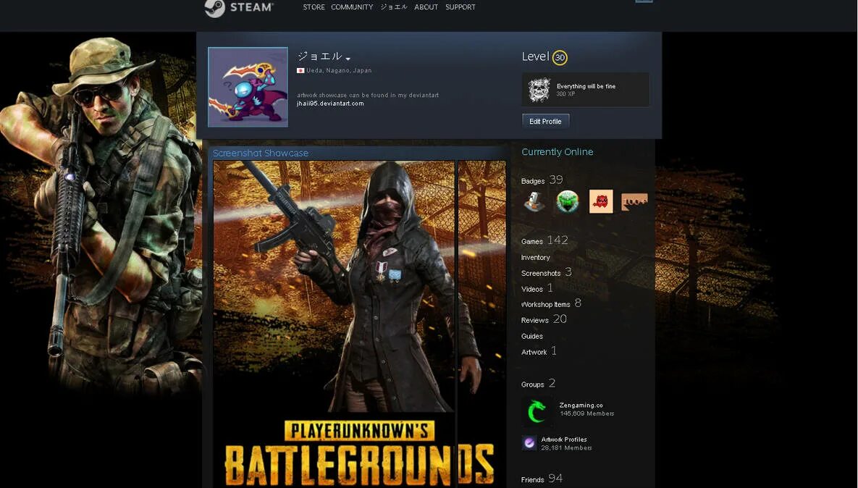The width and height of the screenshot is (858, 488).
Task: Open the Screenshots 3 link
Action: coord(546,272)
